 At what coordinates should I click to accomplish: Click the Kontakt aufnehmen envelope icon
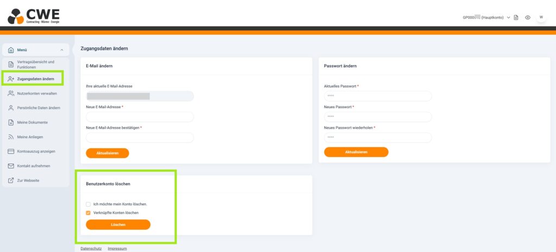tap(11, 166)
